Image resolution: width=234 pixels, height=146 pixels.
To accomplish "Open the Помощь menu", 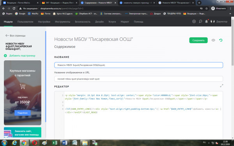I will point(138,21).
